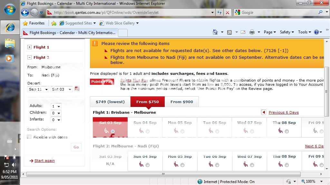
Task: Click the Qantas site icon in address bar
Action: pos(50,13)
